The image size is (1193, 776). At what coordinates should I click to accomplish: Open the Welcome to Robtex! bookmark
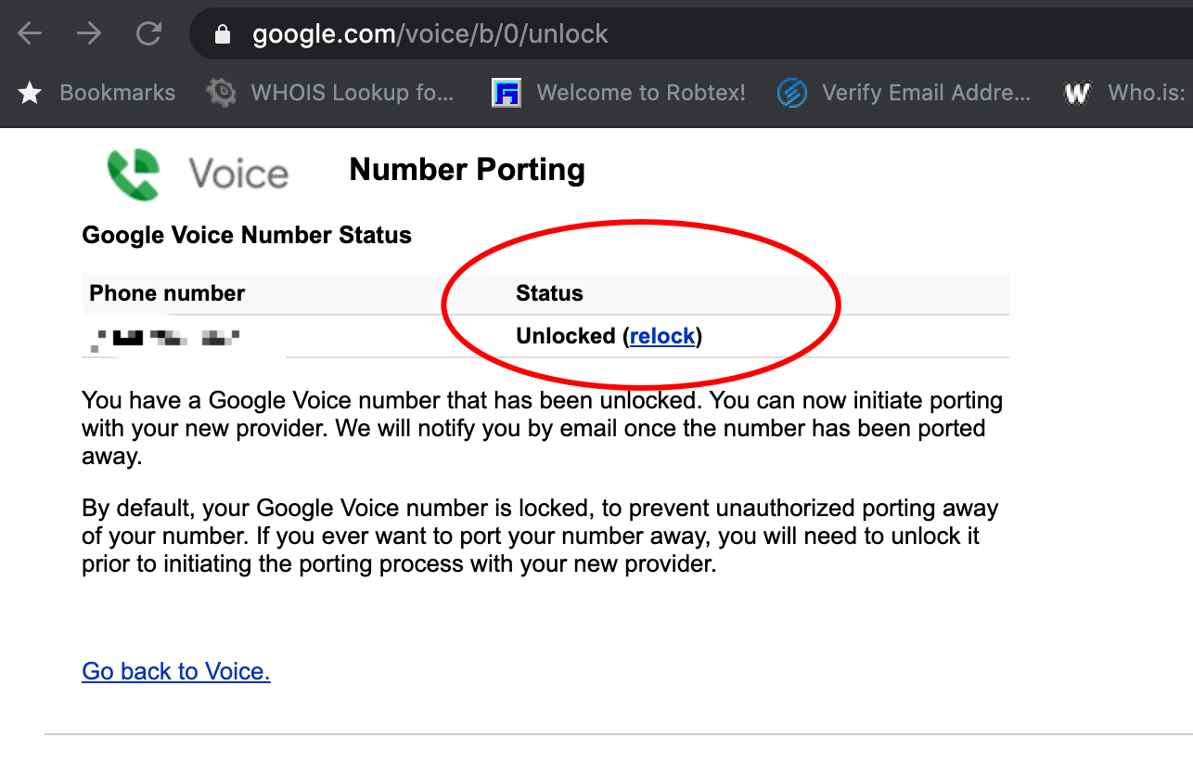(641, 93)
